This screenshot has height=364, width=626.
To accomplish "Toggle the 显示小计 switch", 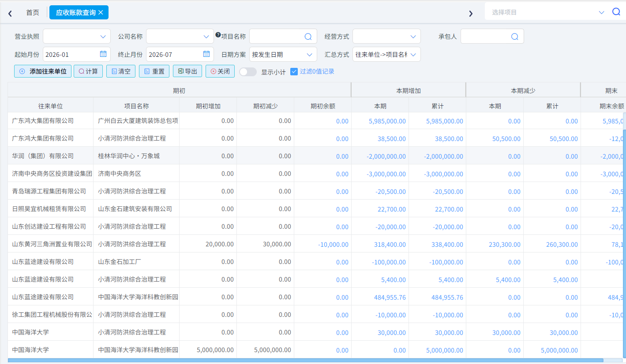I will [x=248, y=72].
